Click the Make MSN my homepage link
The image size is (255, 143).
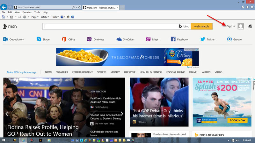[x=21, y=72]
